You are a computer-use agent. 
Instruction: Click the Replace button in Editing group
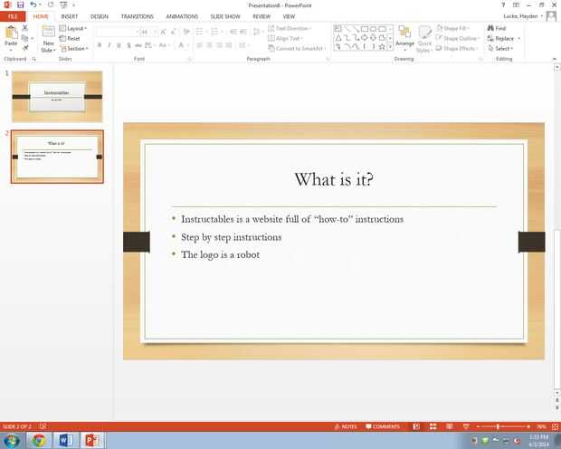coord(501,38)
